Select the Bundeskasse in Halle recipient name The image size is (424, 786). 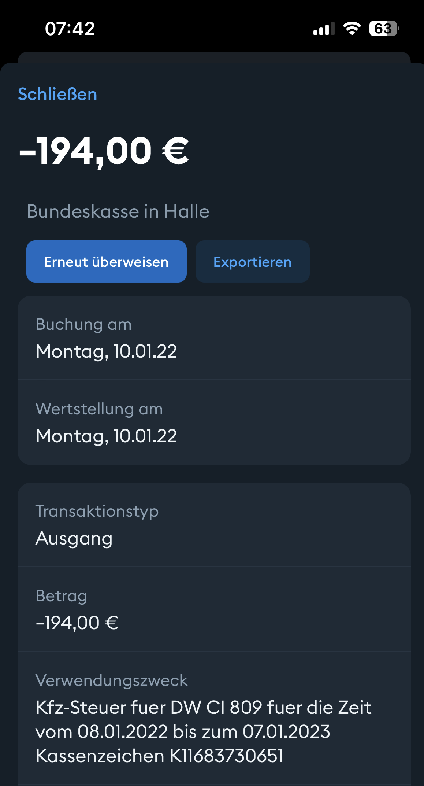(x=118, y=211)
